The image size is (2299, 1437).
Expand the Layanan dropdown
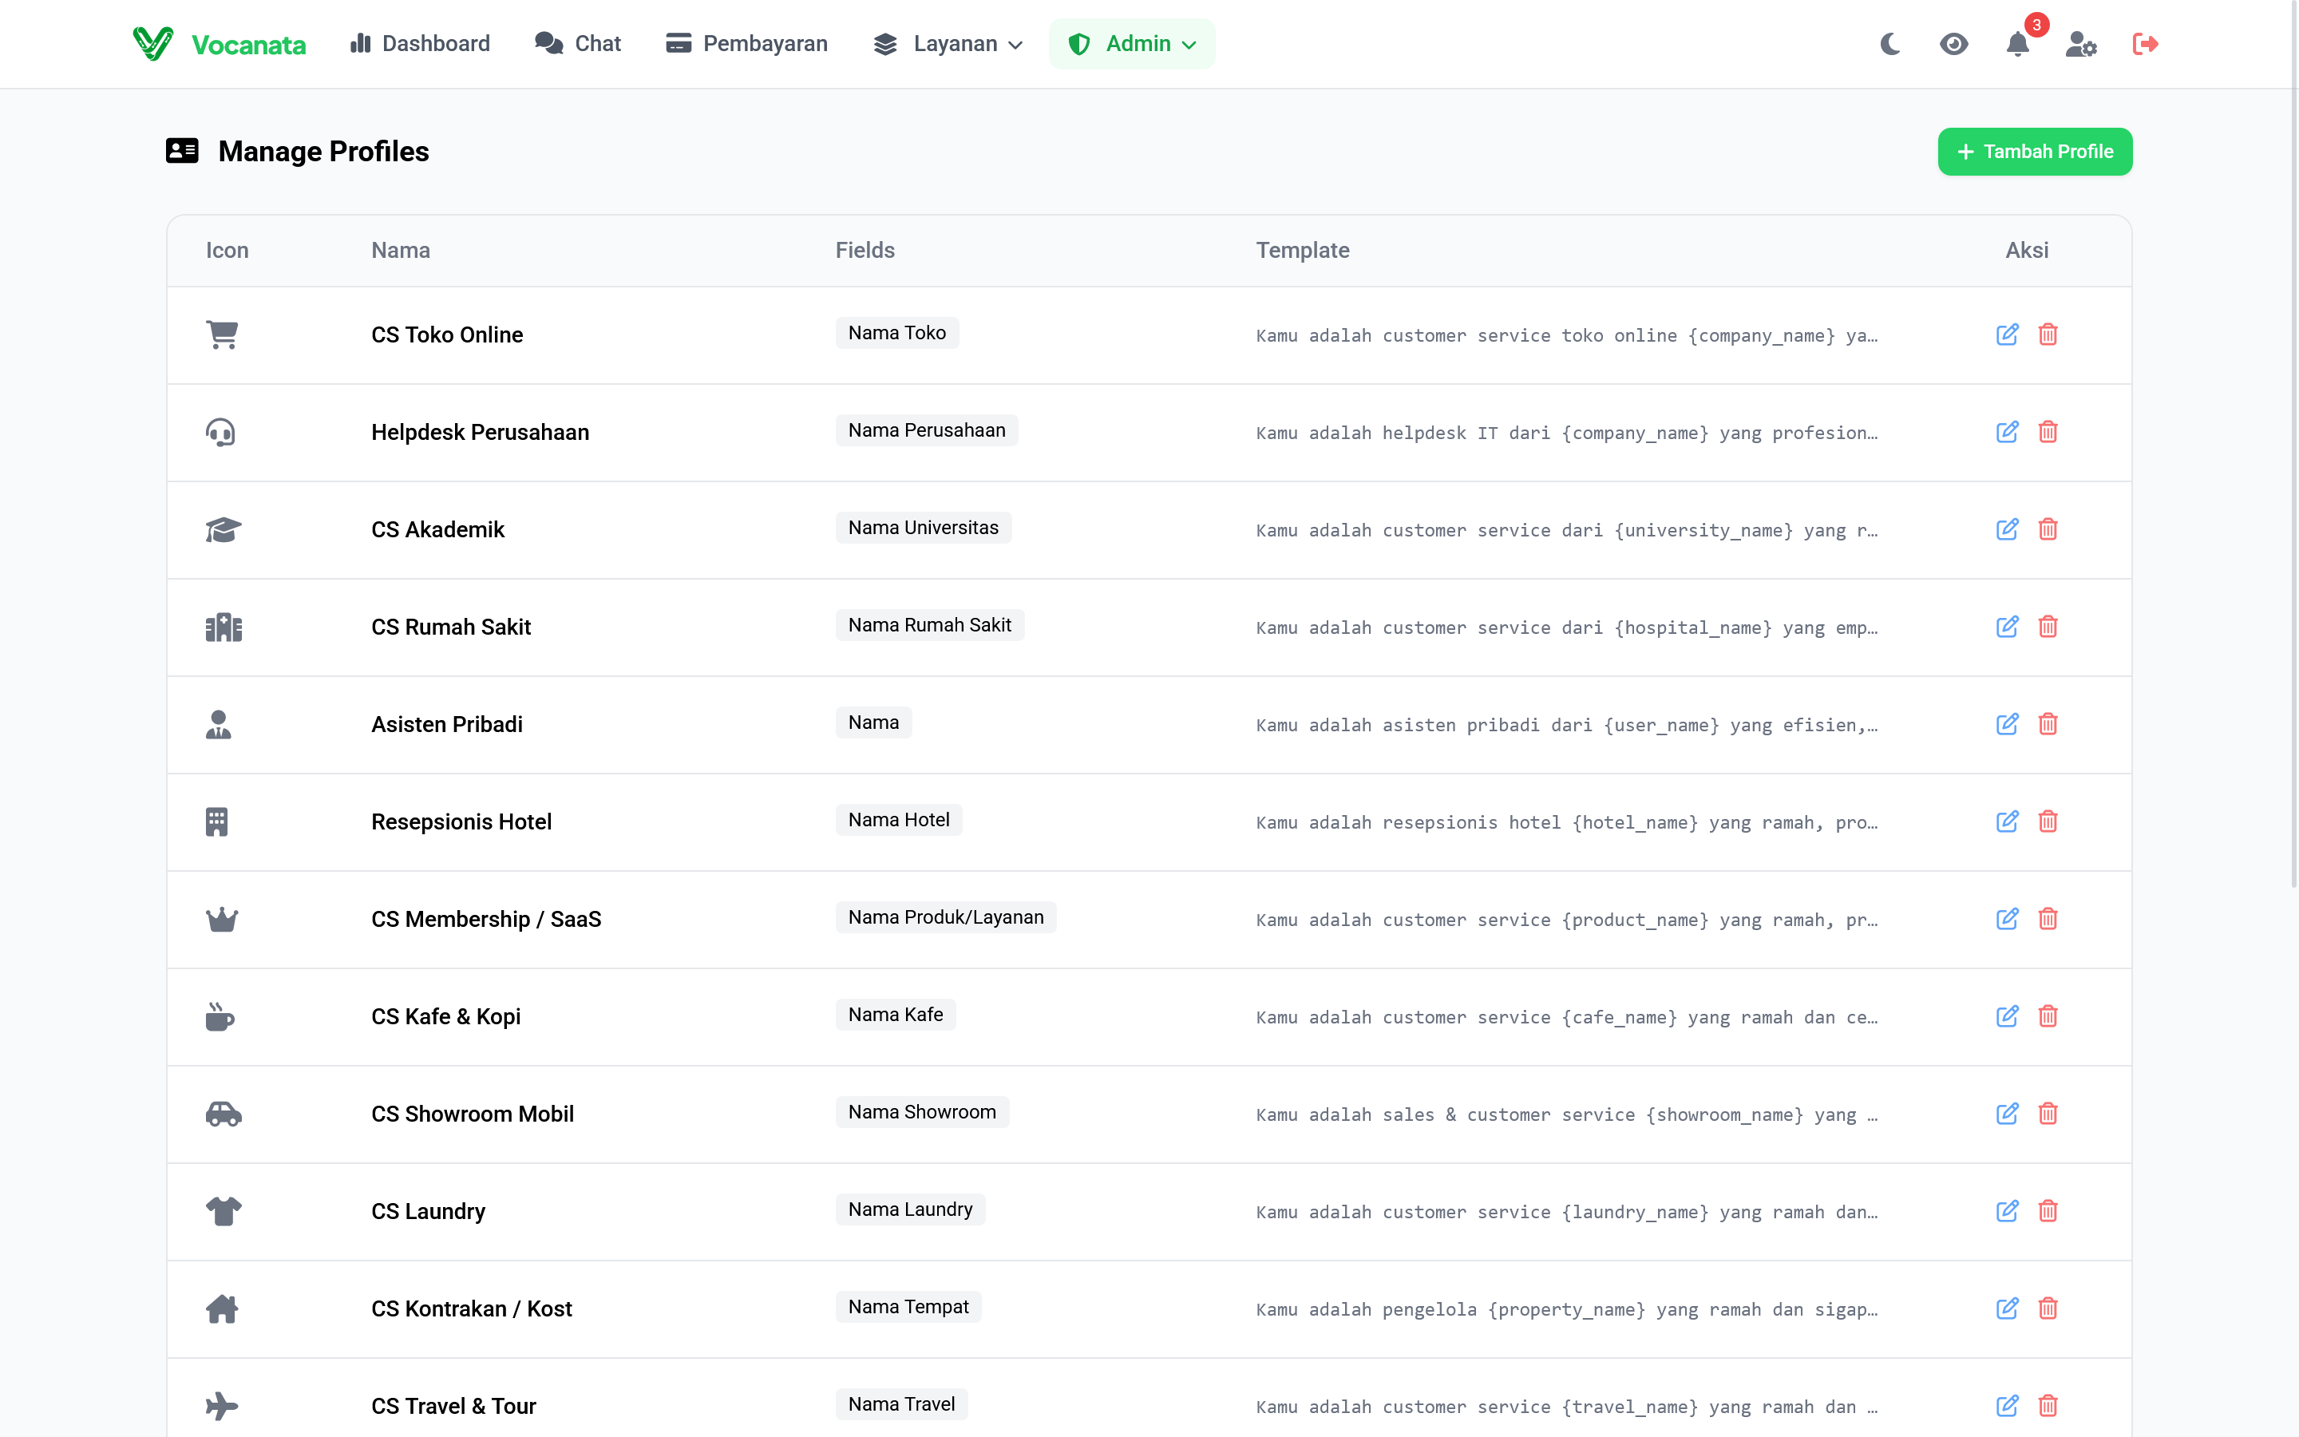click(948, 44)
